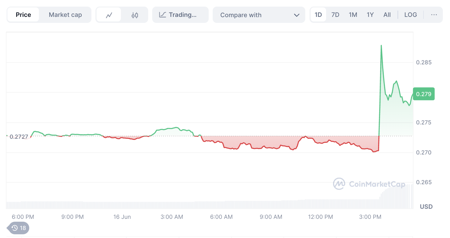450x238 pixels.
Task: Select the 1D time range
Action: 318,15
